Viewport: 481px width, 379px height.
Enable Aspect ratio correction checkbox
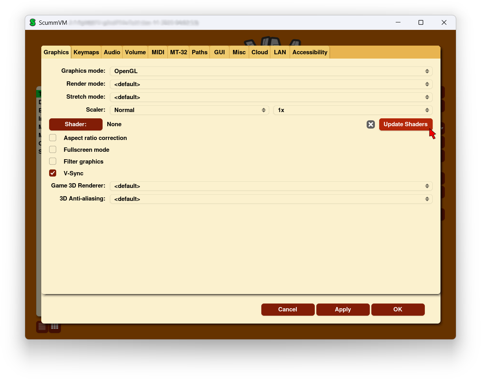coord(53,138)
